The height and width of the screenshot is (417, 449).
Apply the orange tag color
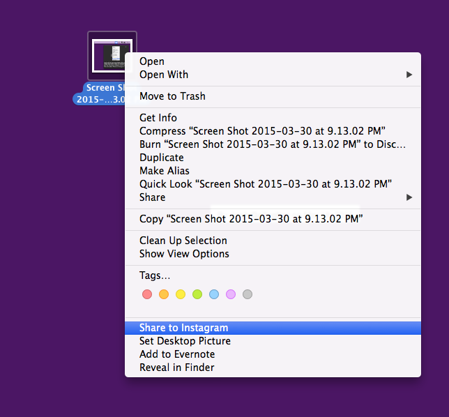tap(164, 294)
